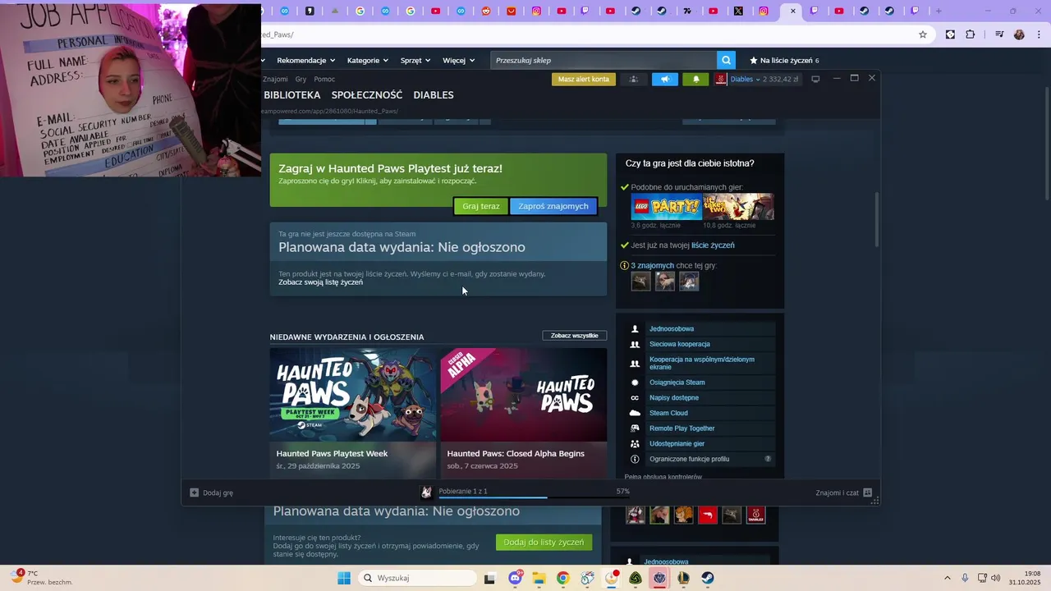Image resolution: width=1051 pixels, height=591 pixels.
Task: Click the Remote Play Together icon
Action: pyautogui.click(x=635, y=428)
